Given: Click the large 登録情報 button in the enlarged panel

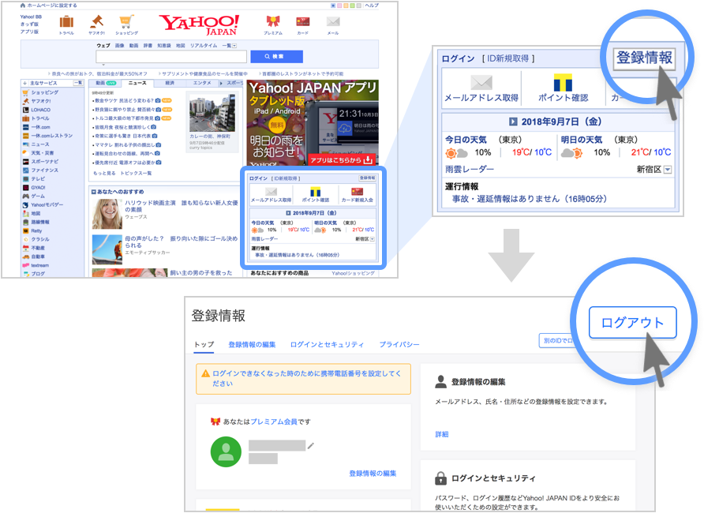Looking at the screenshot, I should 644,58.
